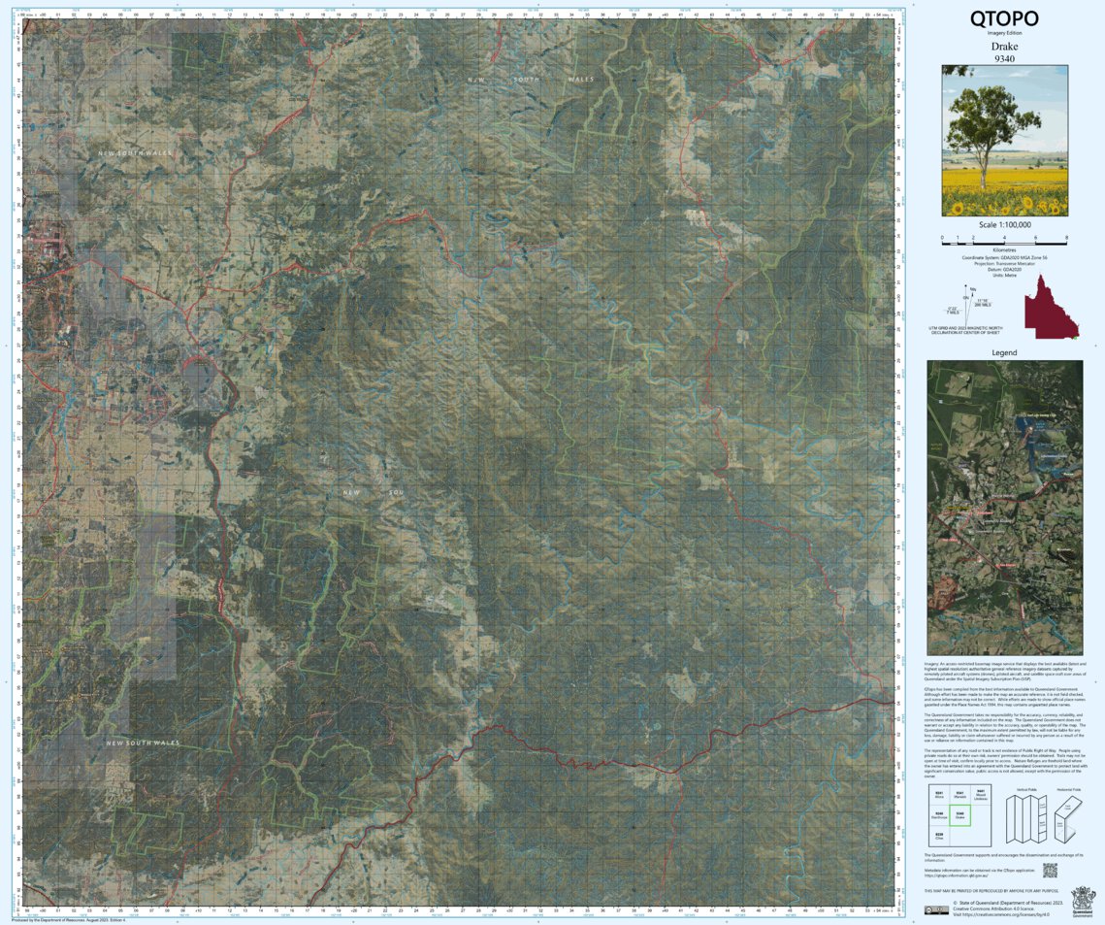Click the magnetic north declination diagram

pyautogui.click(x=966, y=307)
